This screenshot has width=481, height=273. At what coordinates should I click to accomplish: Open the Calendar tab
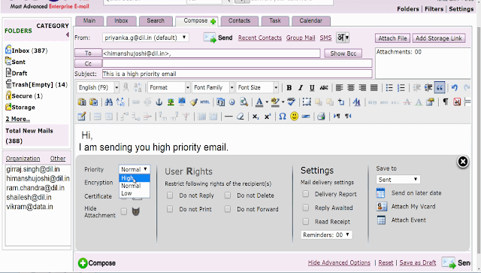click(310, 21)
